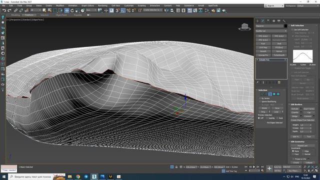320x180 pixels.
Task: Click the black object color swatch
Action: (x=285, y=26)
